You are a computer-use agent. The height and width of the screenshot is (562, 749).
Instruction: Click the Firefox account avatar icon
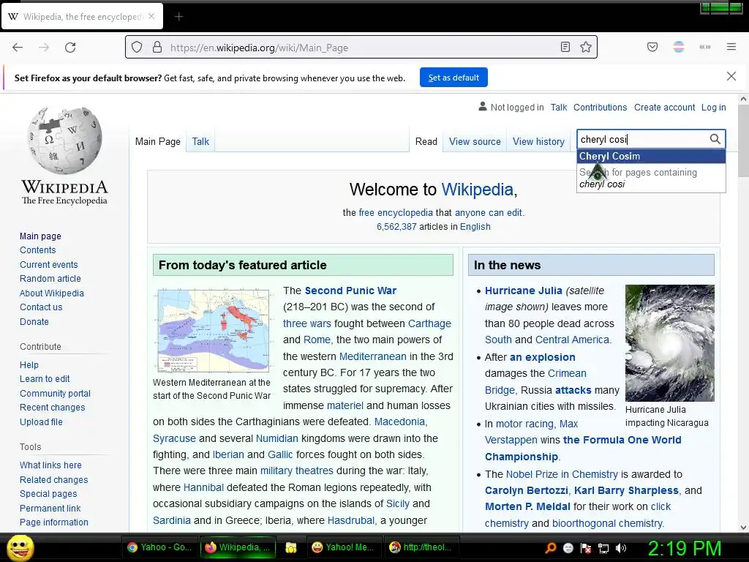(x=679, y=47)
